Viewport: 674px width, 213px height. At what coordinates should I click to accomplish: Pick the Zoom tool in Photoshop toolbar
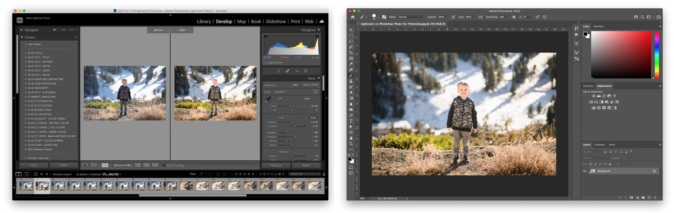(351, 144)
